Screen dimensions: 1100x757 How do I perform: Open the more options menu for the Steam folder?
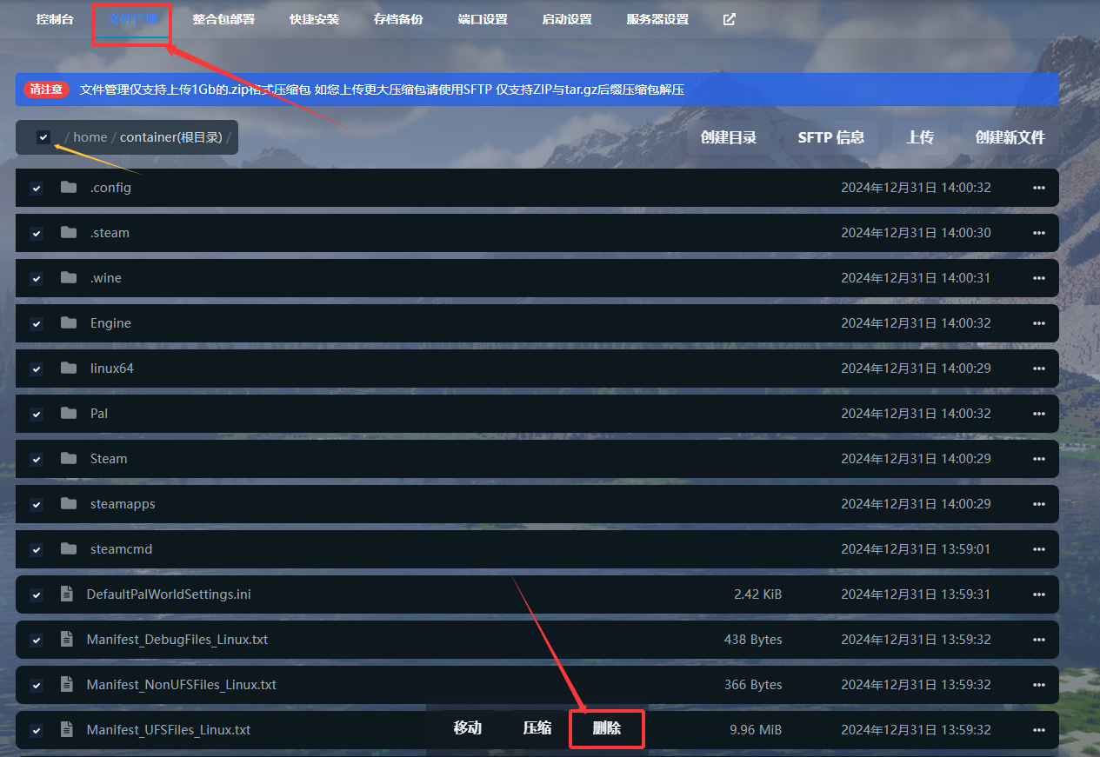[1038, 459]
